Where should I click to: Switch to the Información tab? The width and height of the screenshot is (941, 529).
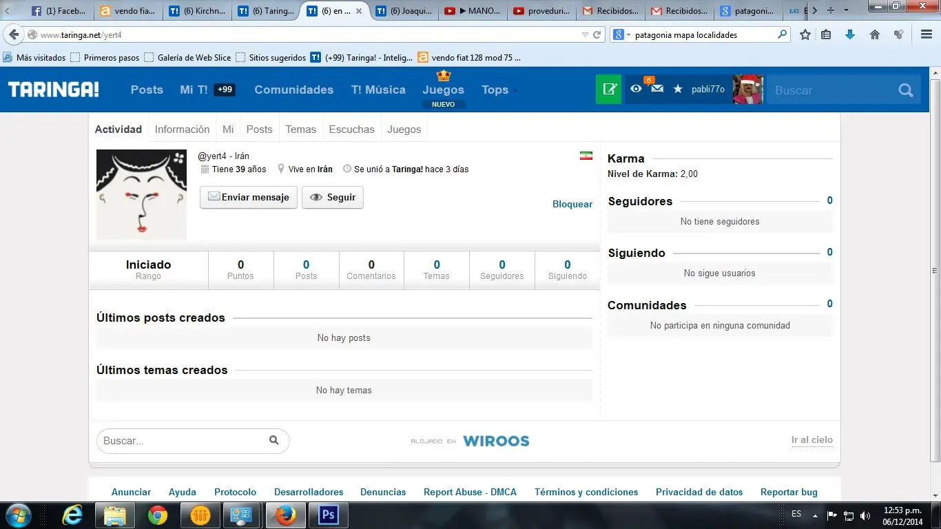[182, 129]
